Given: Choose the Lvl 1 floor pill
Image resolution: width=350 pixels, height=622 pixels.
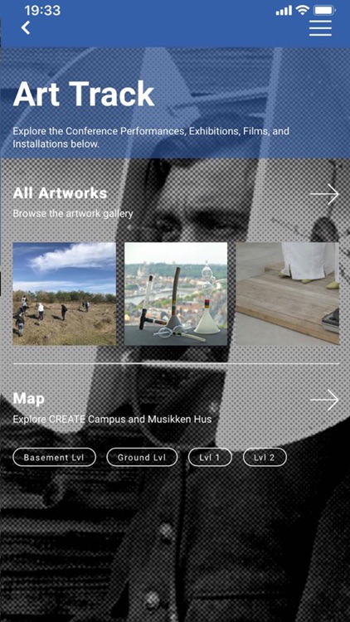Looking at the screenshot, I should (x=210, y=457).
